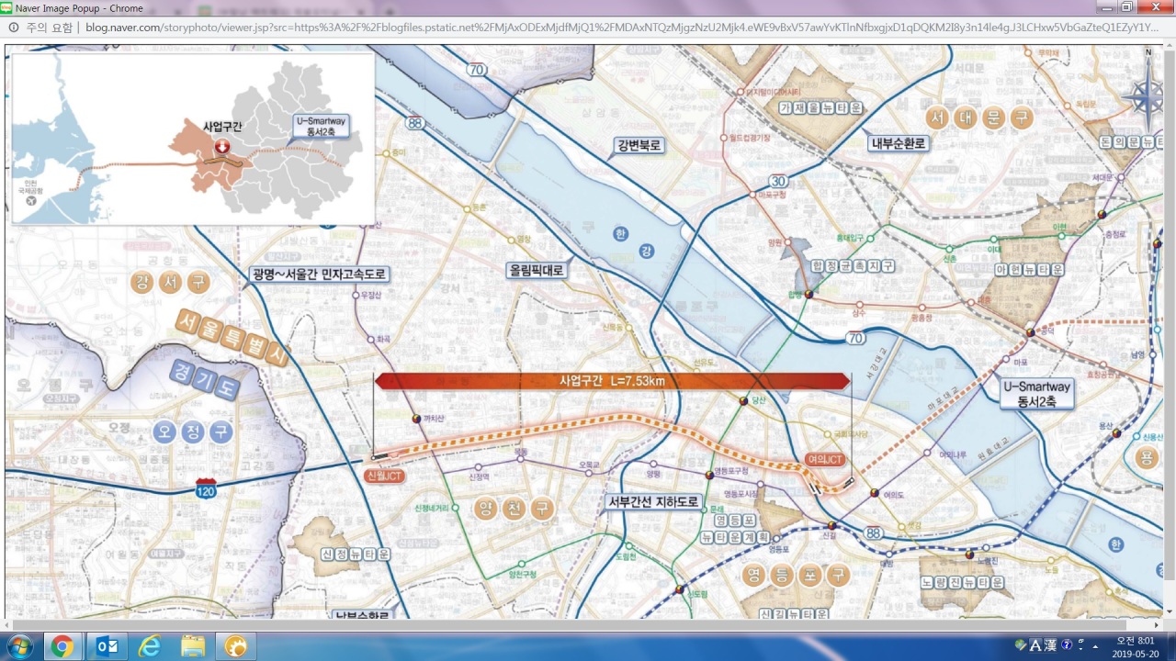Click the site info warning icon

(x=14, y=28)
